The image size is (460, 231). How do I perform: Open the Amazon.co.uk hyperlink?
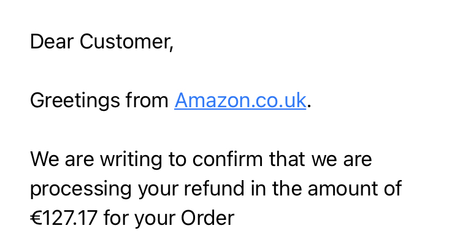point(240,100)
